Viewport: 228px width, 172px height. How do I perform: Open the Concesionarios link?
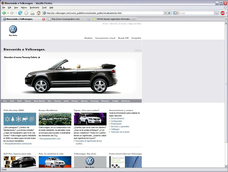[117, 118]
